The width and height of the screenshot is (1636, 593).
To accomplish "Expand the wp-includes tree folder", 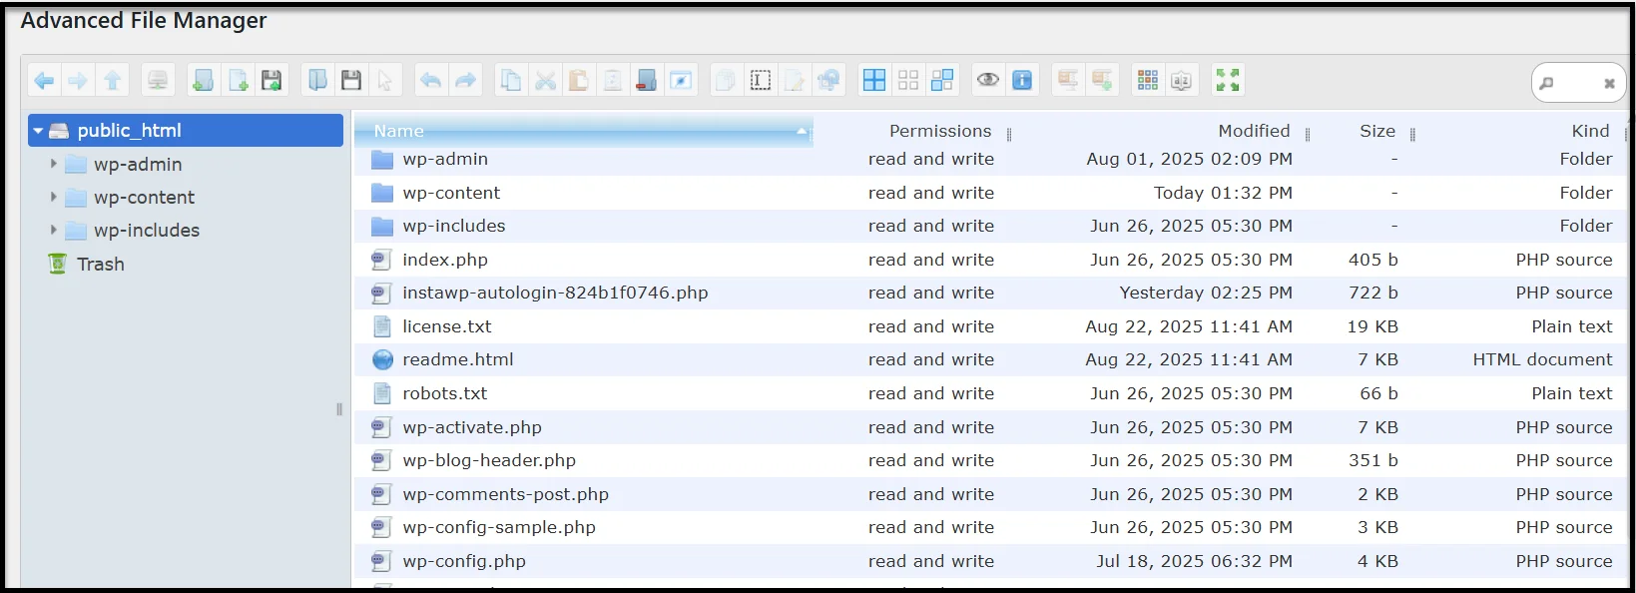I will pos(54,230).
